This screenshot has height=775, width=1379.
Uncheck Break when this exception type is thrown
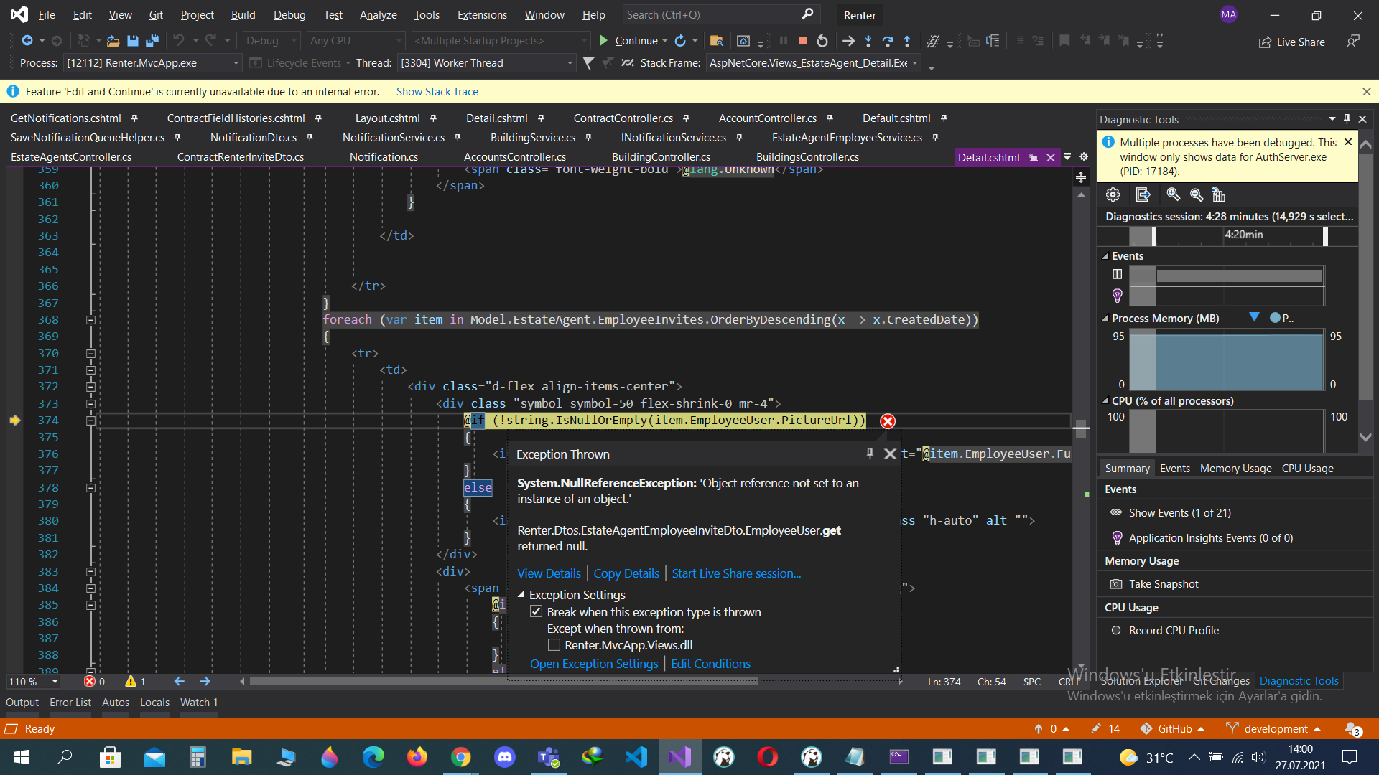coord(536,612)
